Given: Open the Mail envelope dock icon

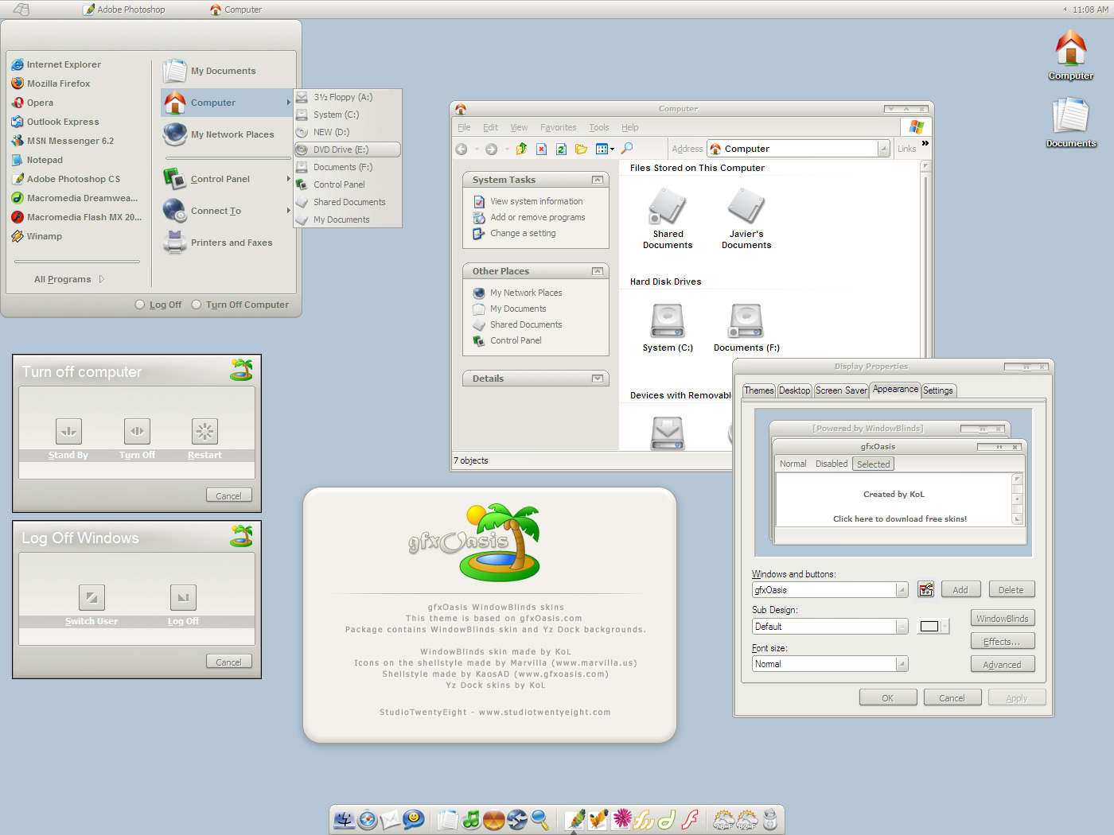Looking at the screenshot, I should pos(391,819).
